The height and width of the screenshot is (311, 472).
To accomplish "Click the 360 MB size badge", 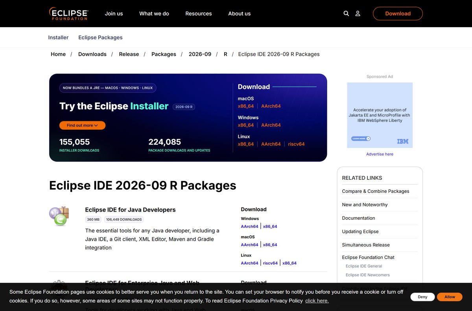I will 93,220.
